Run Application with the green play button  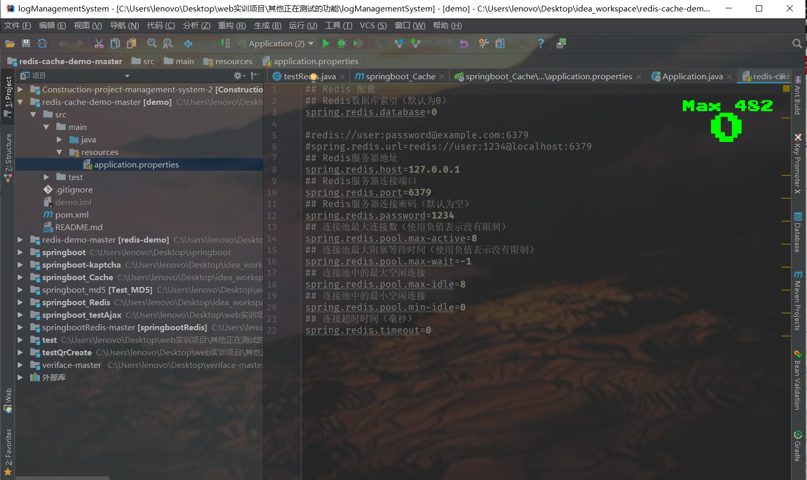(x=326, y=44)
